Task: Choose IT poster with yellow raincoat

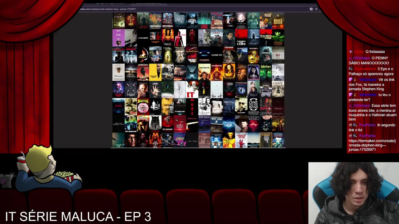Action: pyautogui.click(x=204, y=89)
